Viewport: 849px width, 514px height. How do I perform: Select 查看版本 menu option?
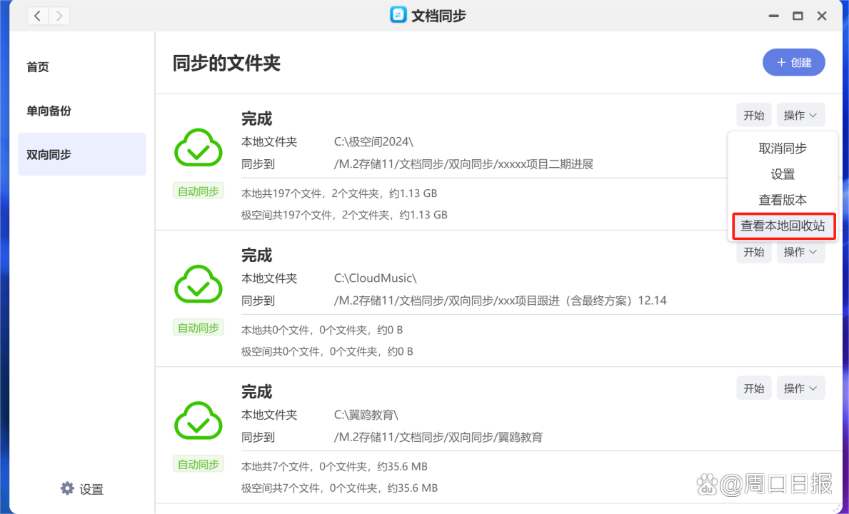(x=783, y=200)
